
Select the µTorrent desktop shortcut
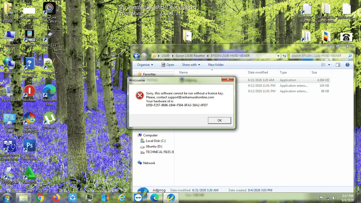click(x=49, y=121)
